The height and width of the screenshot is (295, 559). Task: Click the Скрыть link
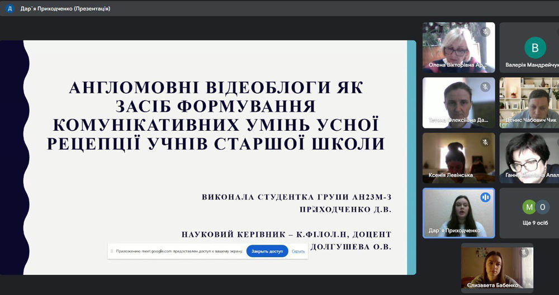point(298,251)
